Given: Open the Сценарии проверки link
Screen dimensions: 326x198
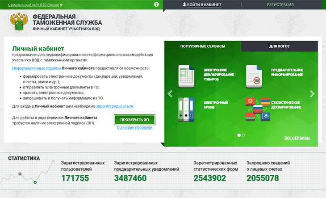Looking at the screenshot, I should (x=134, y=127).
